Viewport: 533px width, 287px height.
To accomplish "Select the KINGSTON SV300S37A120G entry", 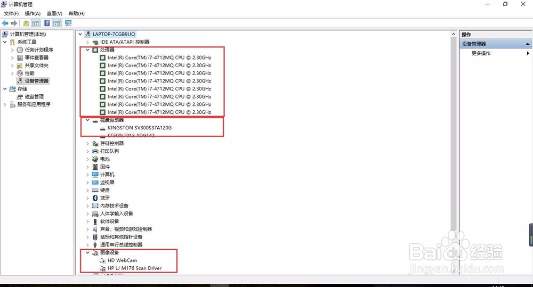I will (x=140, y=128).
